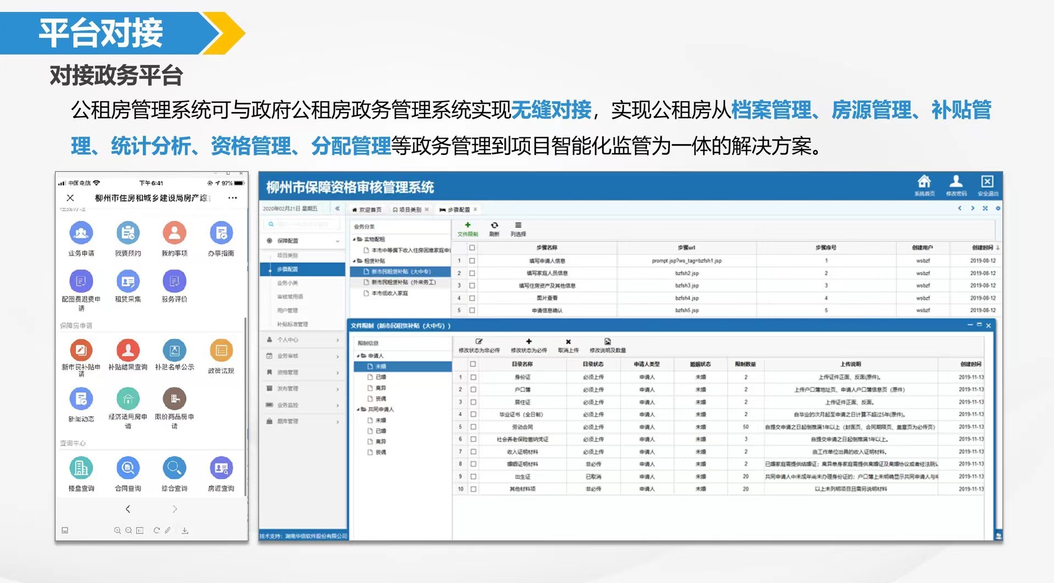Click the sidebar search input field
1054x583 pixels.
tap(303, 224)
